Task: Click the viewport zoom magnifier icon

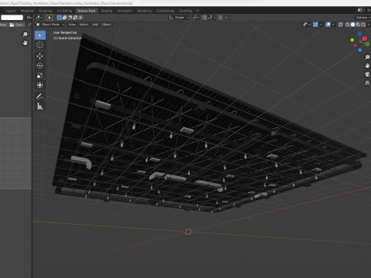Action: pos(367,57)
